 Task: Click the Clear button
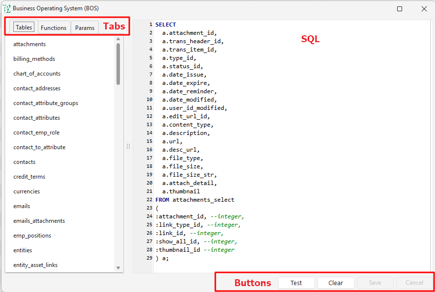pos(336,283)
